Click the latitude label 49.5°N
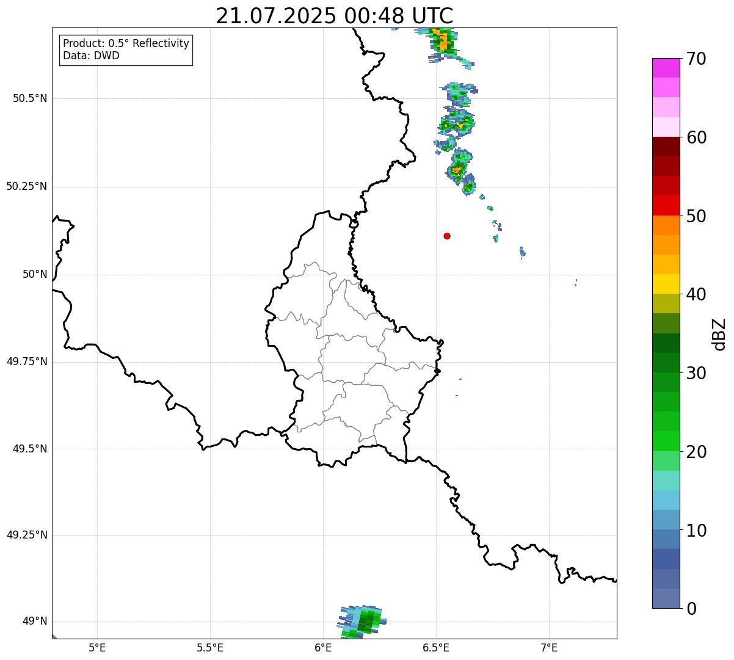 click(29, 449)
